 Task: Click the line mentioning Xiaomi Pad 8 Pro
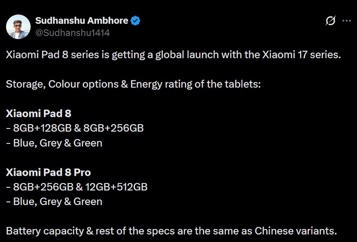[48, 172]
